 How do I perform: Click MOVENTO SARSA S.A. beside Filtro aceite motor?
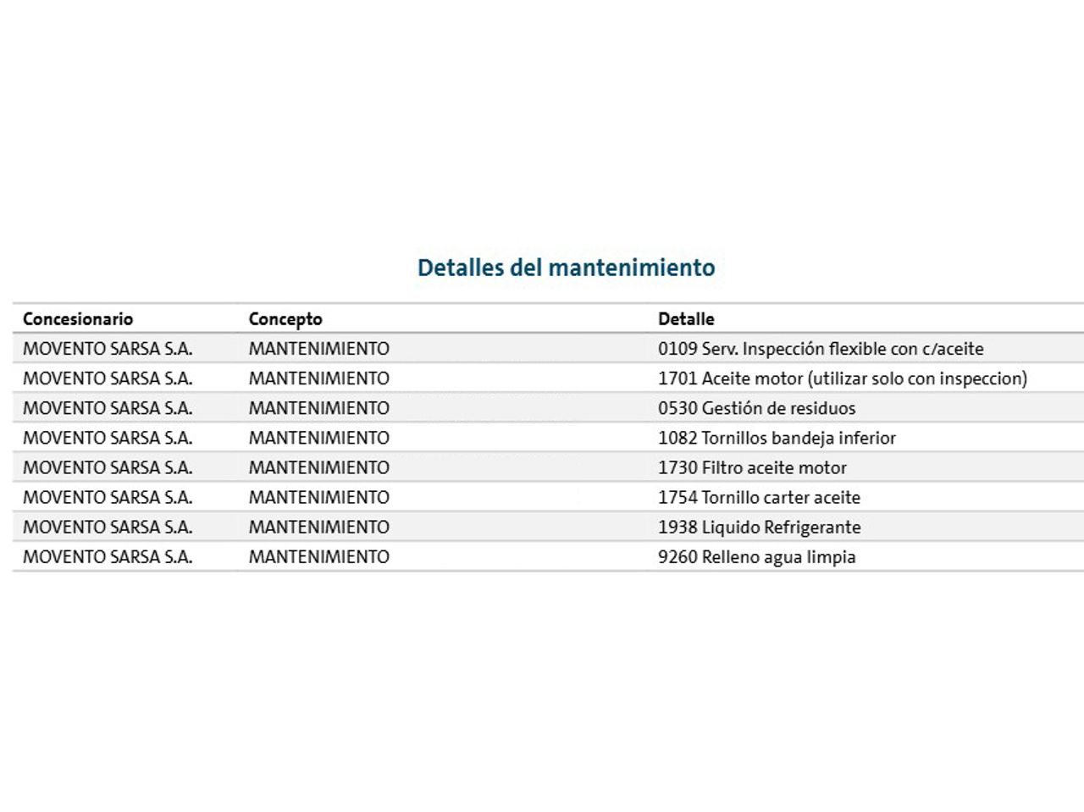pyautogui.click(x=108, y=467)
